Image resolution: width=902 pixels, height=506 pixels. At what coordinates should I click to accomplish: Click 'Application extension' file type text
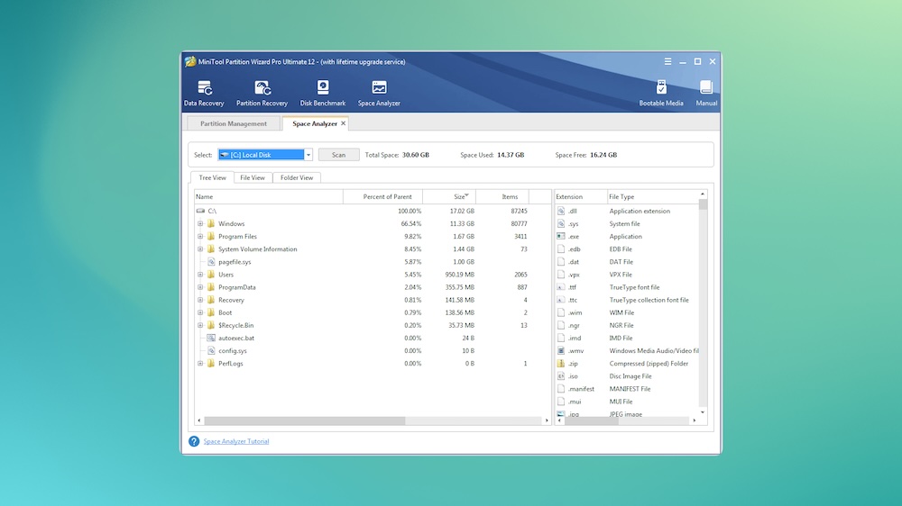point(640,211)
